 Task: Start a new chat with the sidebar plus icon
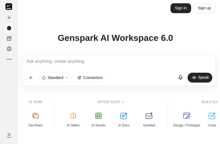click(9, 18)
